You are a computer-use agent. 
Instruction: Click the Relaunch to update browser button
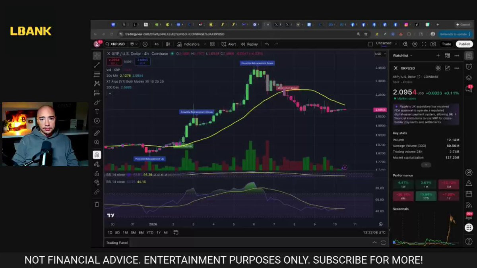455,34
